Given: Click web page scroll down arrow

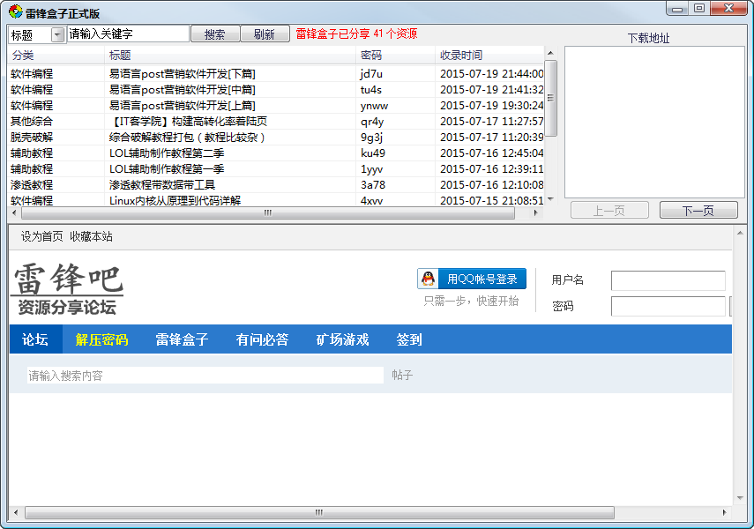Looking at the screenshot, I should click(x=740, y=498).
